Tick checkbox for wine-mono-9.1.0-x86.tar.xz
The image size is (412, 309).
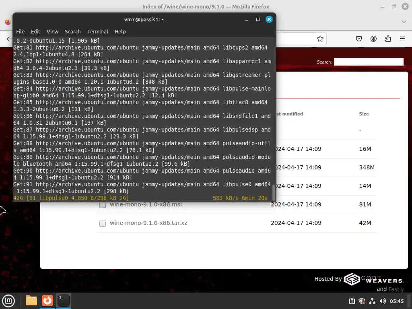coord(103,223)
